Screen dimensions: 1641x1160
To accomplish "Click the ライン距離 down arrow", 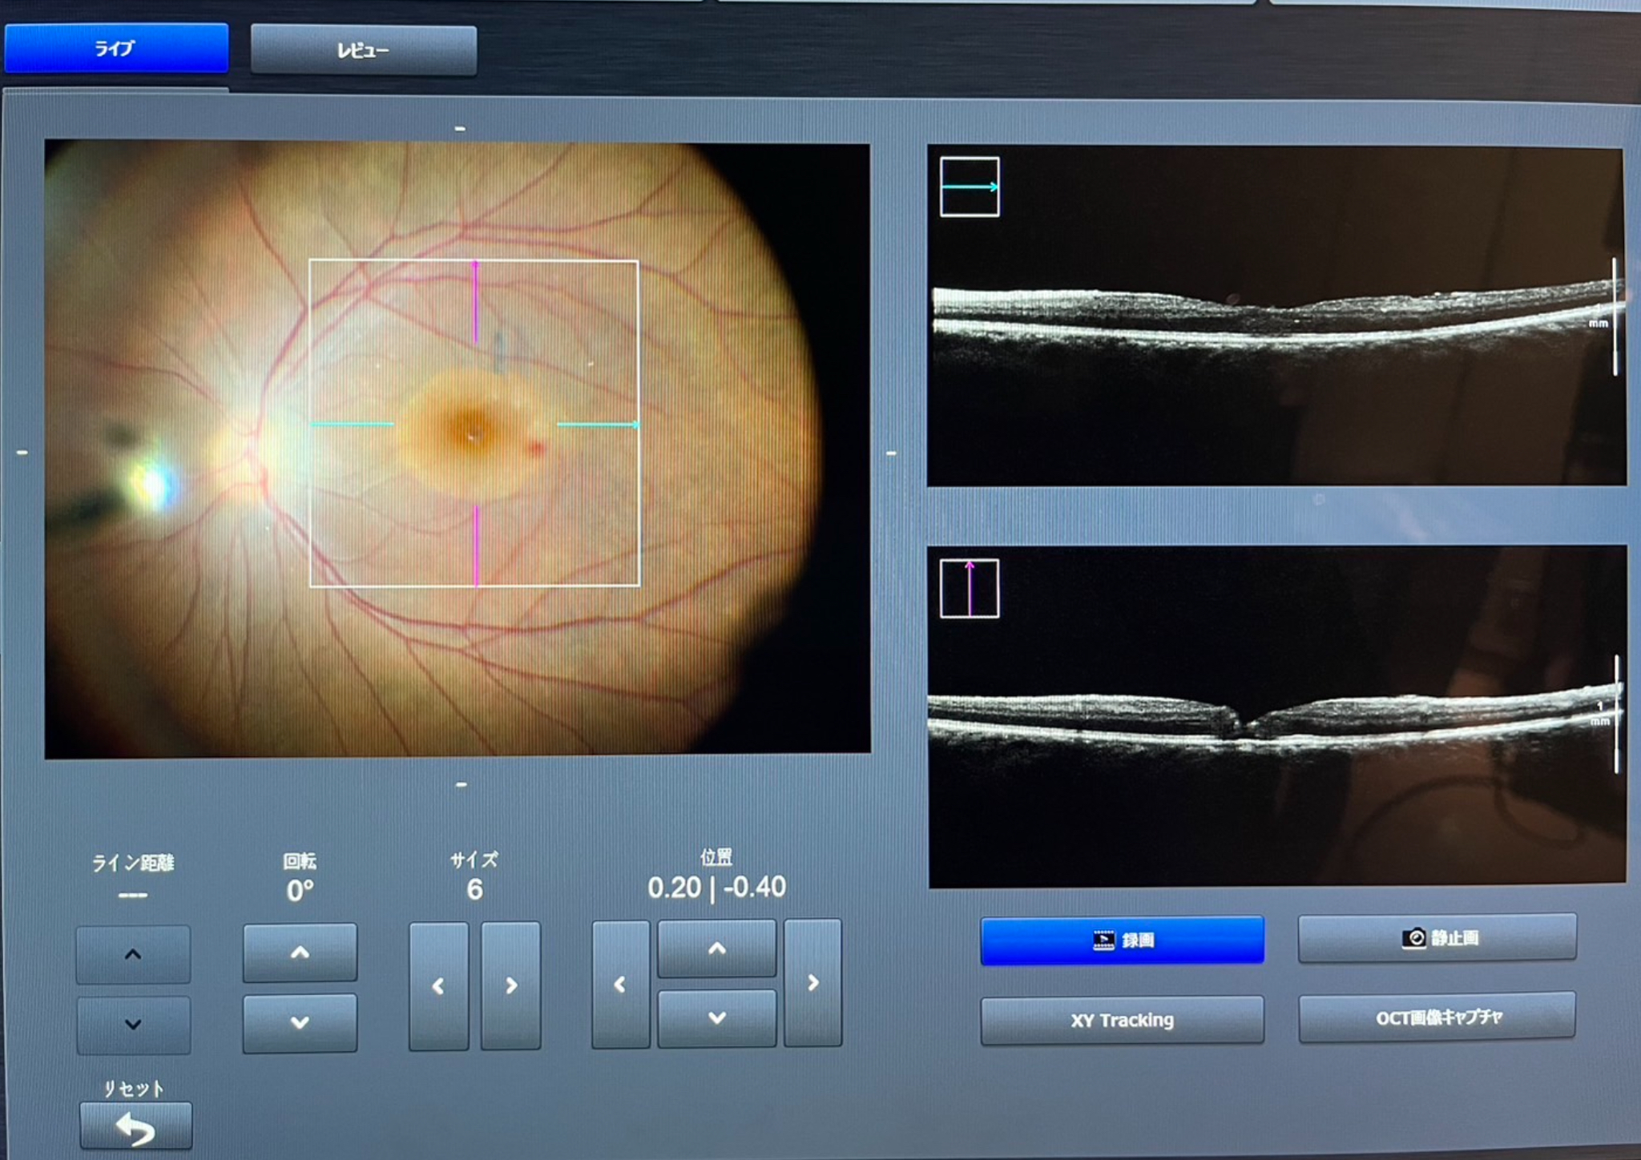I will click(133, 1024).
